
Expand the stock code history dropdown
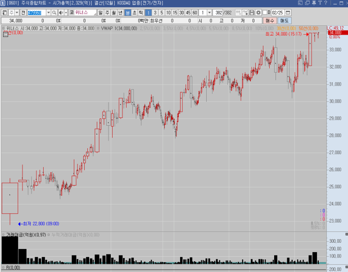(x=48, y=13)
